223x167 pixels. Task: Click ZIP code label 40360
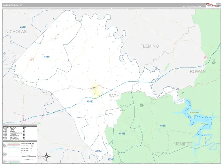click(x=90, y=102)
